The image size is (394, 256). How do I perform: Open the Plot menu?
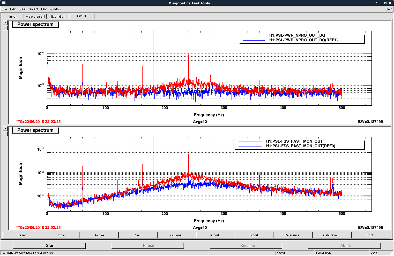(x=44, y=9)
